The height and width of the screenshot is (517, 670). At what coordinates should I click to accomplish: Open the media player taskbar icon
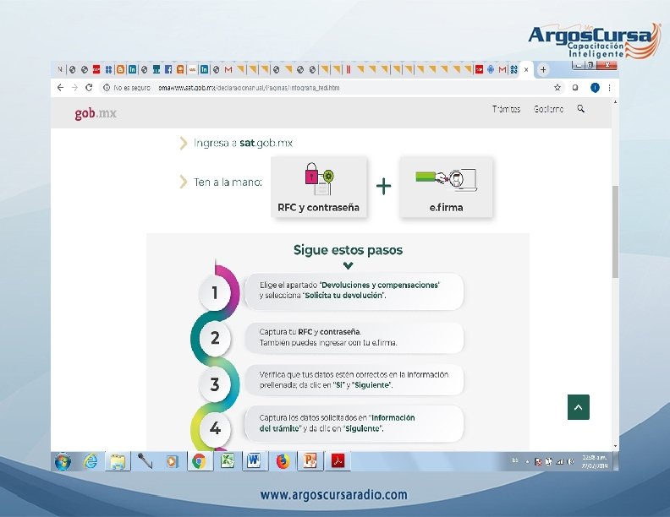172,461
